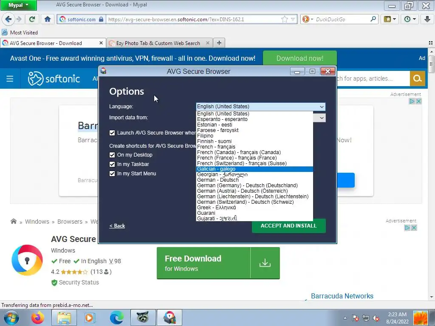
Task: Click the Back link in installer
Action: [x=117, y=226]
